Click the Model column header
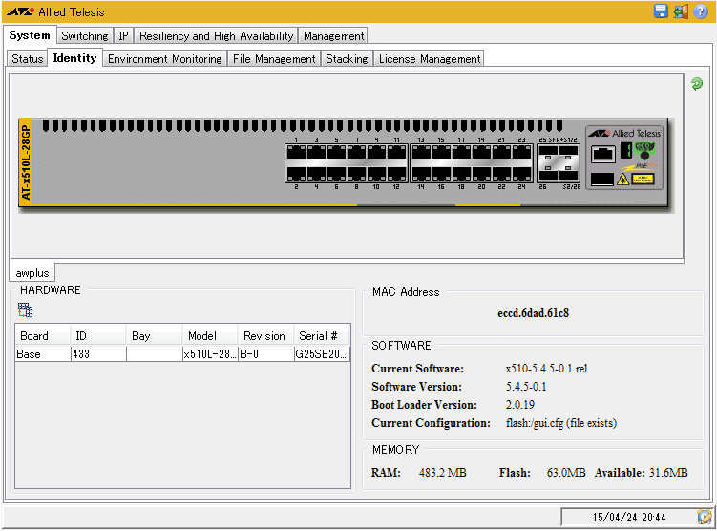 click(x=201, y=336)
